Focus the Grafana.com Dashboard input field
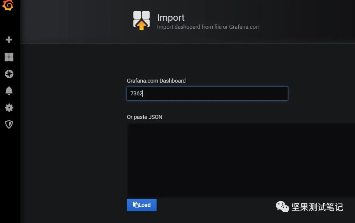 click(x=207, y=93)
